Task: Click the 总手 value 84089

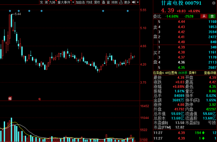Action: click(x=179, y=96)
